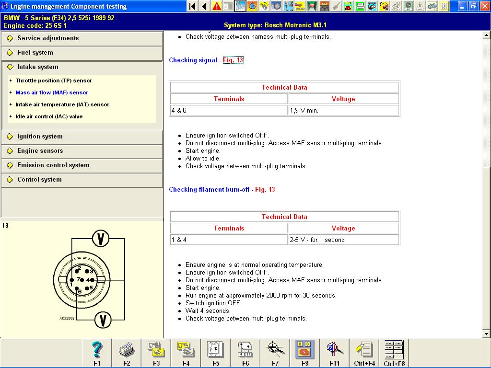Click the 'Checking signal' heading text
Screen dimensions: 491x368
193,60
